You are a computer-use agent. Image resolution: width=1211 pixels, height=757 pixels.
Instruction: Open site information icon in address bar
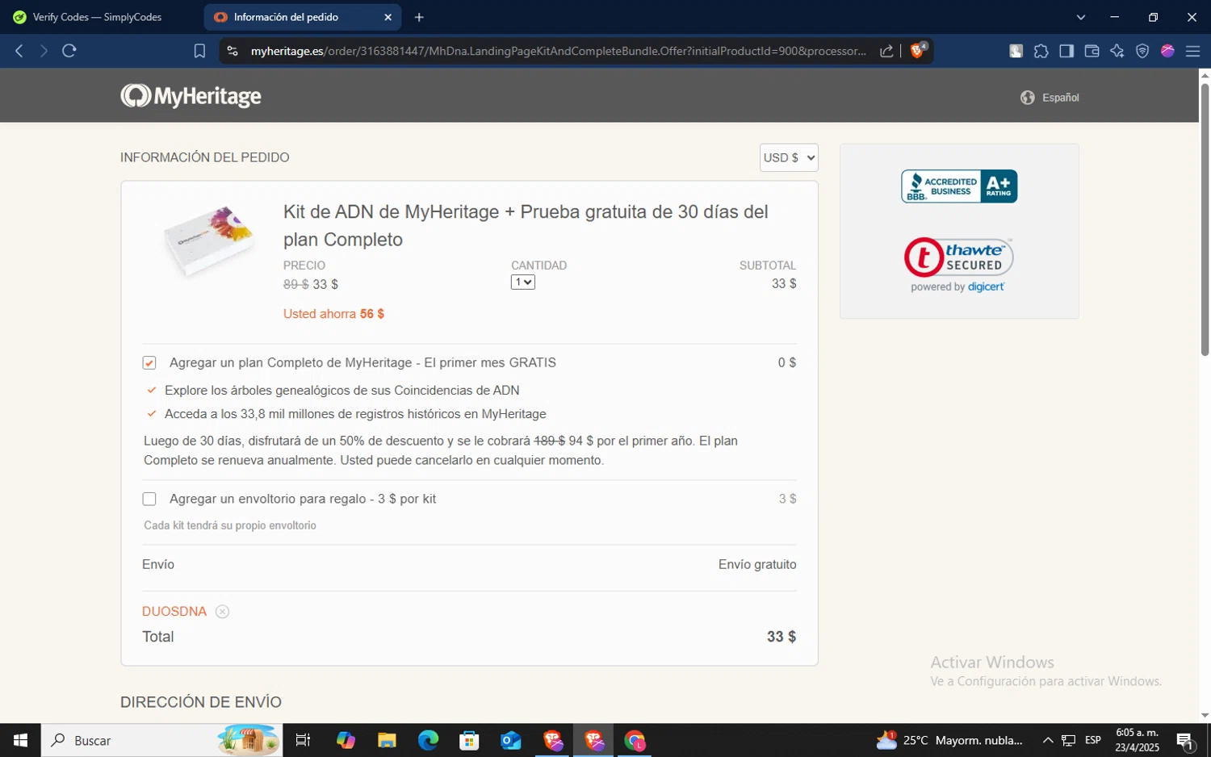point(233,51)
